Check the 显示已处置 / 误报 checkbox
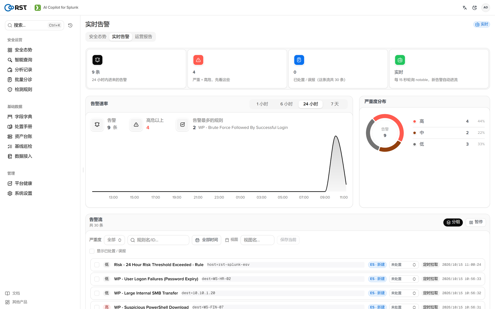Screen dimensions: 495x309 tap(92, 251)
